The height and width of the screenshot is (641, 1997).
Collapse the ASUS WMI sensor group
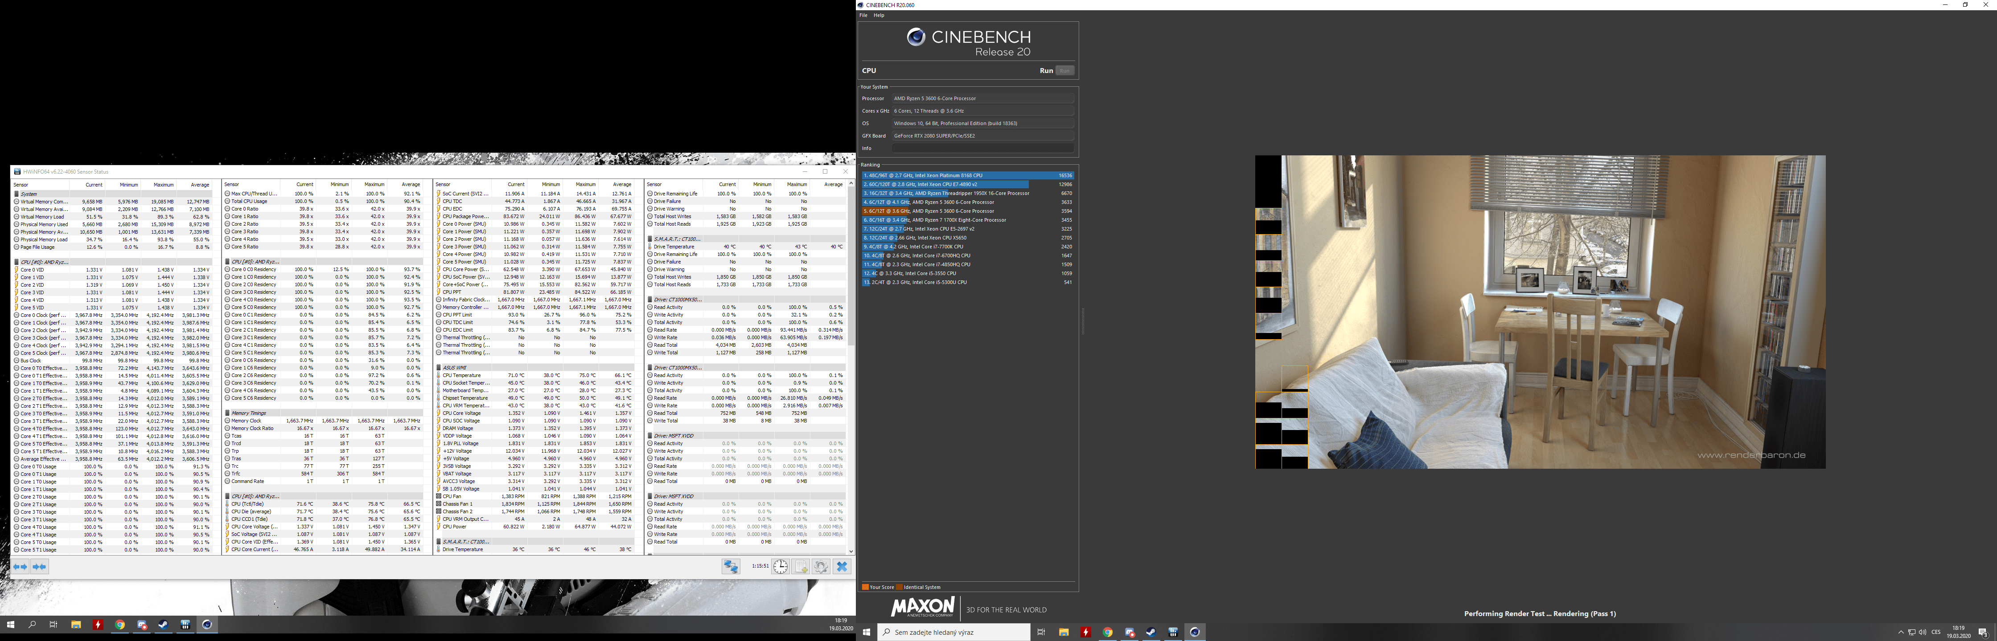coord(454,368)
